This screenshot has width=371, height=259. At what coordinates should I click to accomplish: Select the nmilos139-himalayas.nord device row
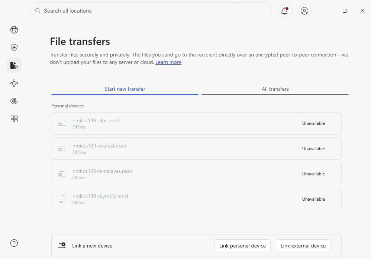[x=196, y=174]
